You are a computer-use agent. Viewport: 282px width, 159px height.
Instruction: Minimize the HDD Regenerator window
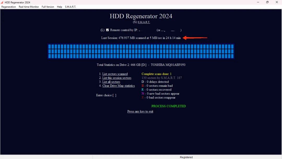[x=258, y=2]
